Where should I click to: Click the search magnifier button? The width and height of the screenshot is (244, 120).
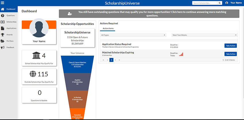click(x=220, y=3)
